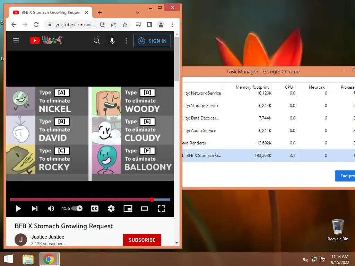Image resolution: width=355 pixels, height=266 pixels.
Task: Open the Recycle Bin desktop icon
Action: click(338, 230)
